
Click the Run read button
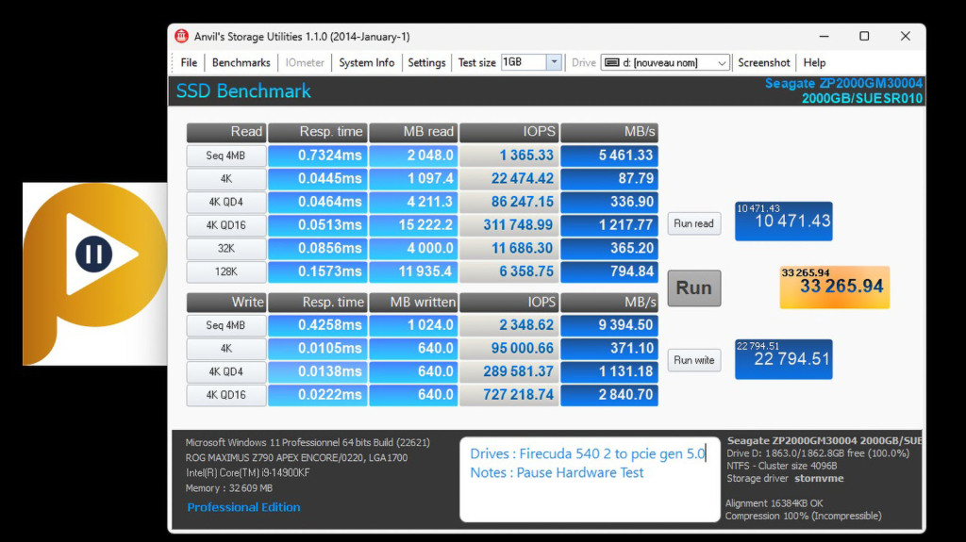click(693, 223)
